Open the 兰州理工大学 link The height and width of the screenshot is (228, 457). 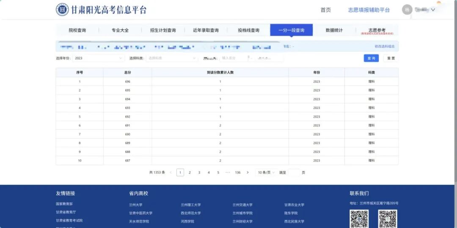190,205
